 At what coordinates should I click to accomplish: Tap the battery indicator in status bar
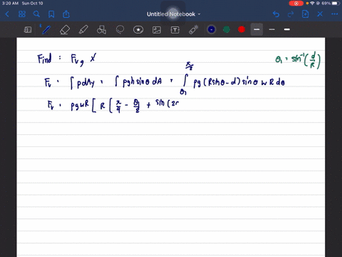click(336, 4)
